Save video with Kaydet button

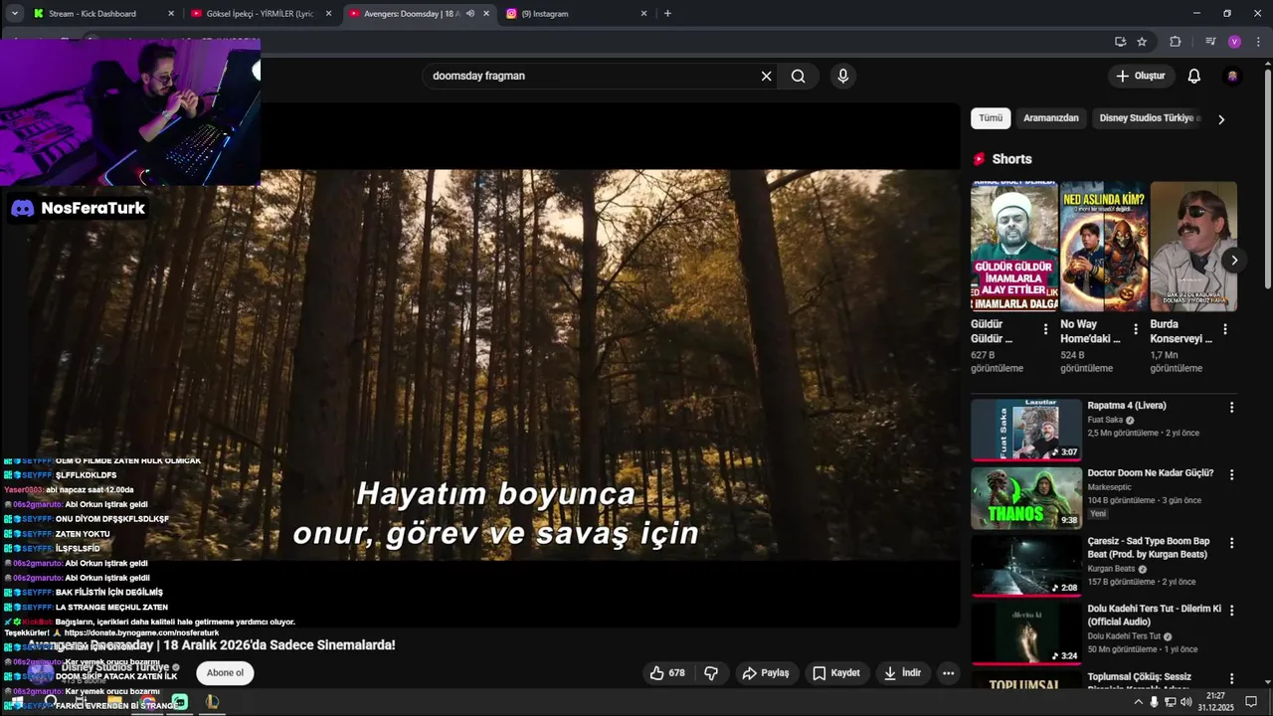pyautogui.click(x=836, y=673)
